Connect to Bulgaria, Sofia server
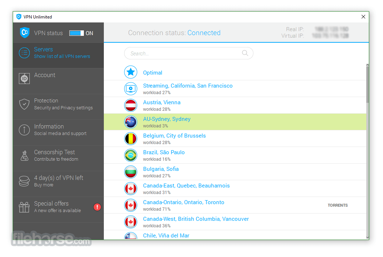The image size is (383, 257). point(235,172)
